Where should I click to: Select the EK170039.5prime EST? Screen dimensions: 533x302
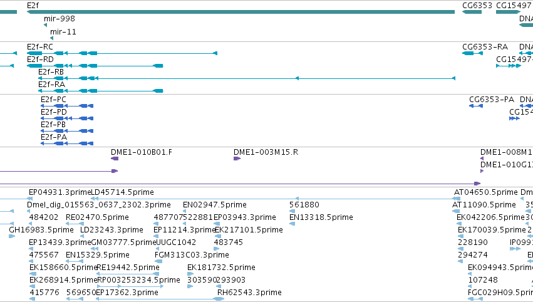coord(460,236)
